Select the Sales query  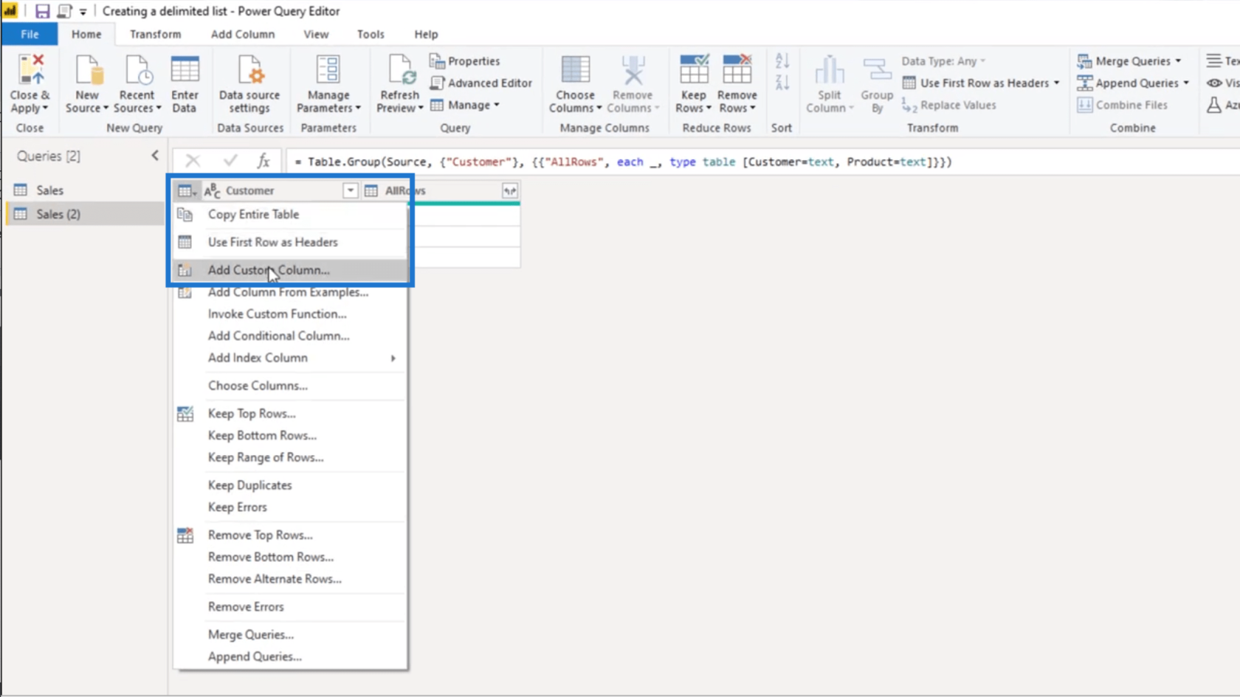coord(85,190)
